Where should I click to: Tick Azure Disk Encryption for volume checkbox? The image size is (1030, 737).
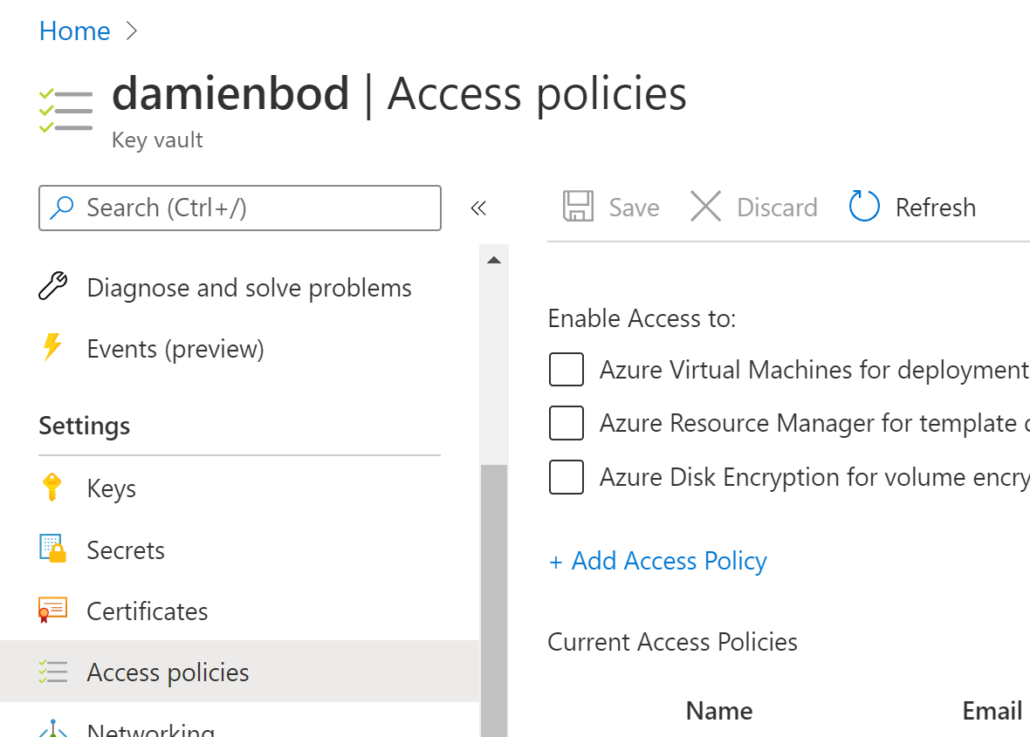pyautogui.click(x=566, y=478)
